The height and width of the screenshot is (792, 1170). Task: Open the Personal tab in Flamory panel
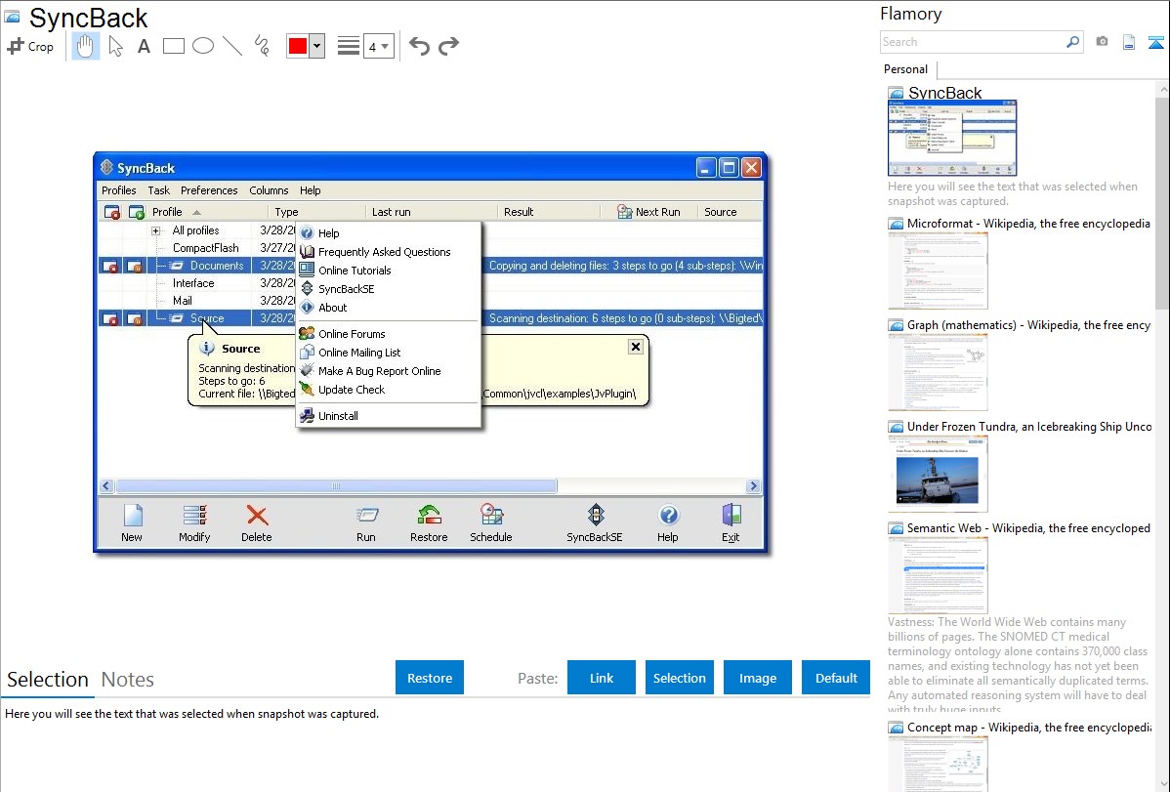pos(906,69)
